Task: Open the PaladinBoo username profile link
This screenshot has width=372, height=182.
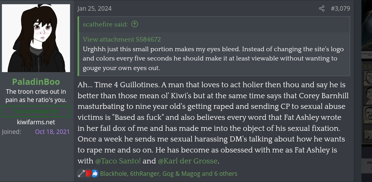Action: (36, 82)
